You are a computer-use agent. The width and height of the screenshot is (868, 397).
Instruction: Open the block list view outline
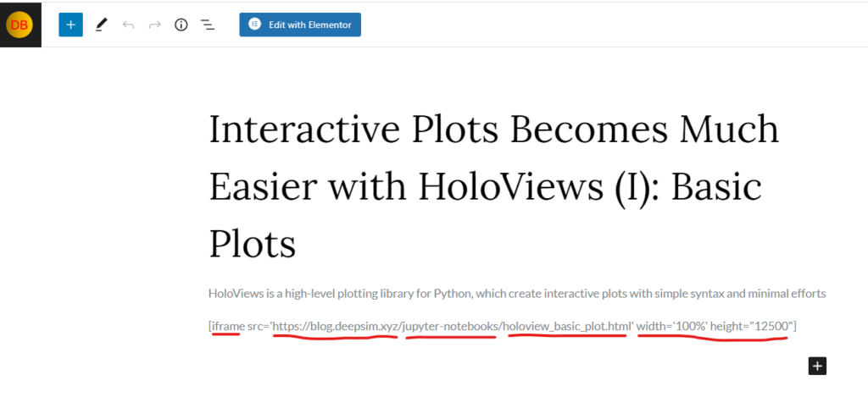click(x=208, y=25)
